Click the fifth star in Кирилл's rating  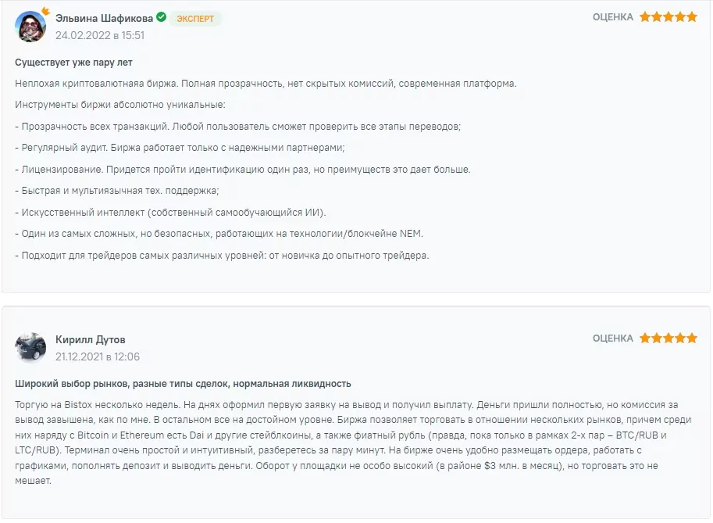[692, 338]
